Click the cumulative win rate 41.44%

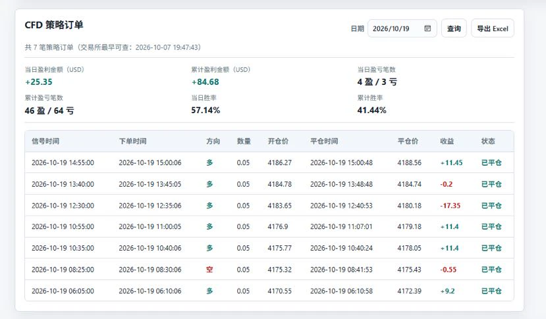click(372, 110)
